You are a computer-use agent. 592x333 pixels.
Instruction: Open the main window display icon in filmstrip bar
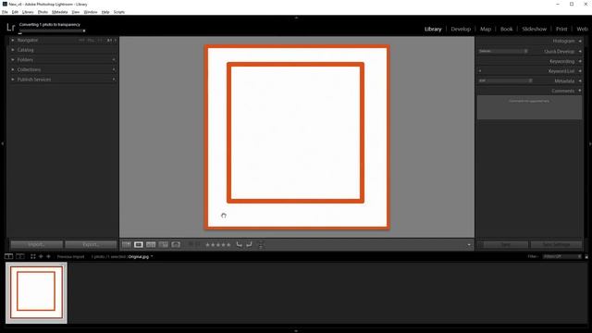click(8, 256)
